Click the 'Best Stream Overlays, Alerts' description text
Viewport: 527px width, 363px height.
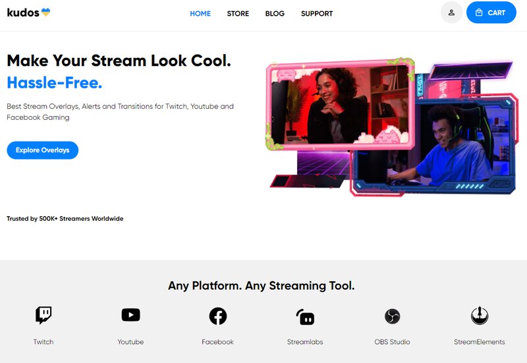(120, 111)
